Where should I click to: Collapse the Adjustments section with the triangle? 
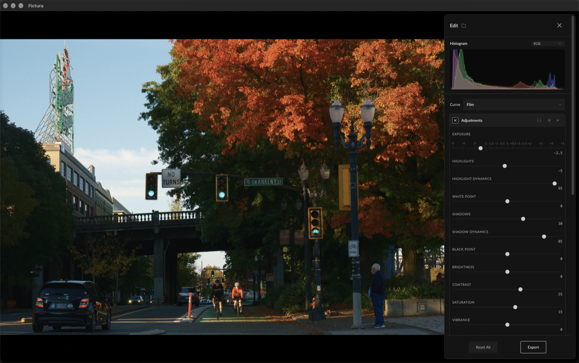558,120
